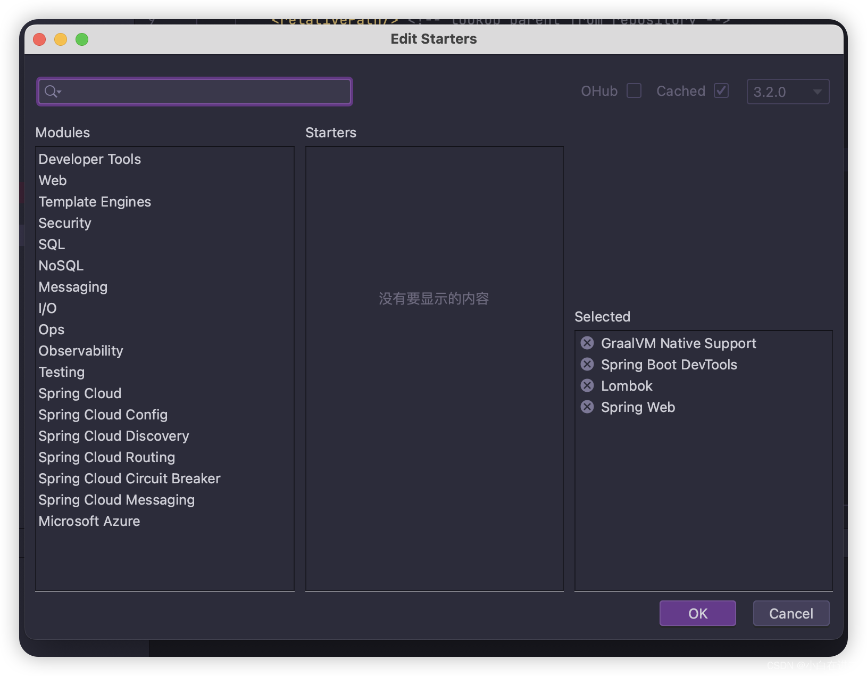867x676 pixels.
Task: Remove GraalVM Native Support from Selected
Action: 587,343
